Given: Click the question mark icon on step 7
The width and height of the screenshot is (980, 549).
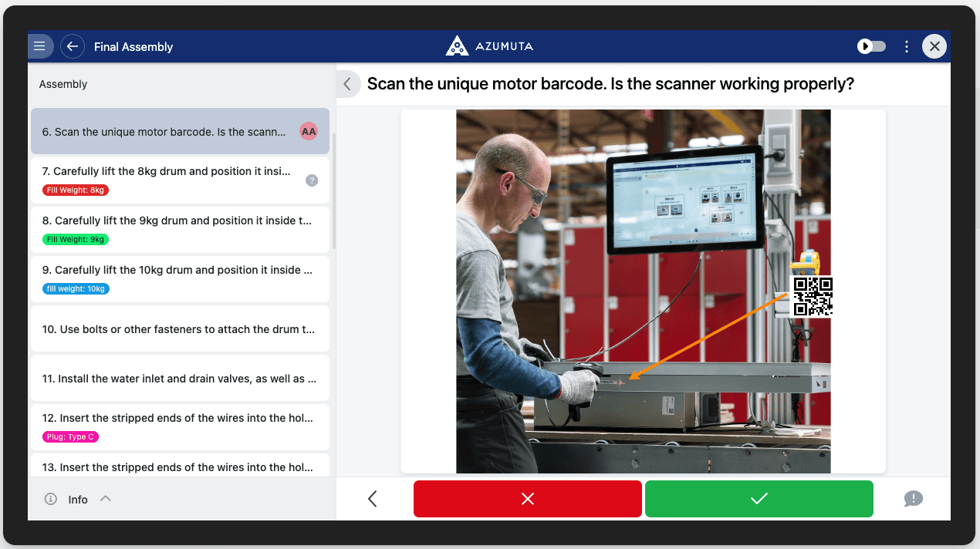Looking at the screenshot, I should [x=312, y=180].
